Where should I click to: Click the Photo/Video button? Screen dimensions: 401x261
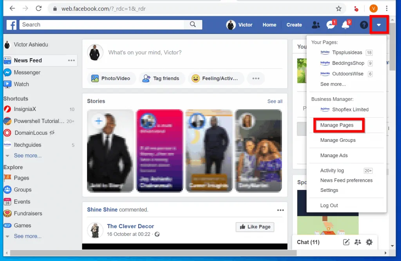[111, 78]
